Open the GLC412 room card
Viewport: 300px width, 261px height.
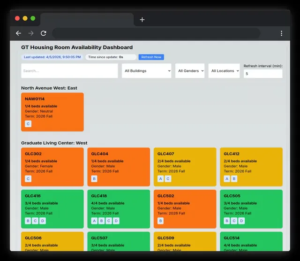tap(251, 167)
